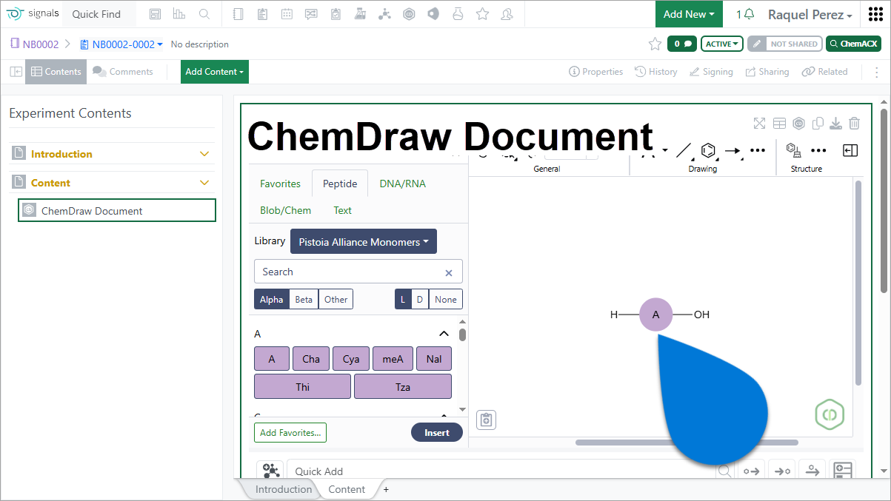Open the dashboard layout icon in top bar
891x501 pixels.
[x=155, y=14]
